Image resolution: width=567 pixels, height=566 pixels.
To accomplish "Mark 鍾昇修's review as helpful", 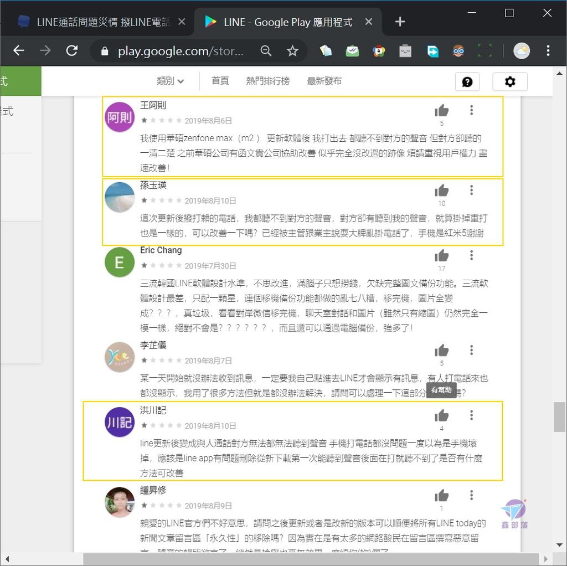I will tap(441, 496).
